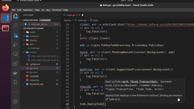Viewport: 194px width, 109px height.
Task: Click the main function breadcrumb
Action: (x=95, y=20)
